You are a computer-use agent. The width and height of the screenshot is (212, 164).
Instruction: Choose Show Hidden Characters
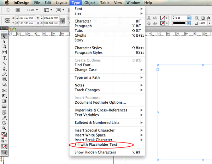(107, 152)
